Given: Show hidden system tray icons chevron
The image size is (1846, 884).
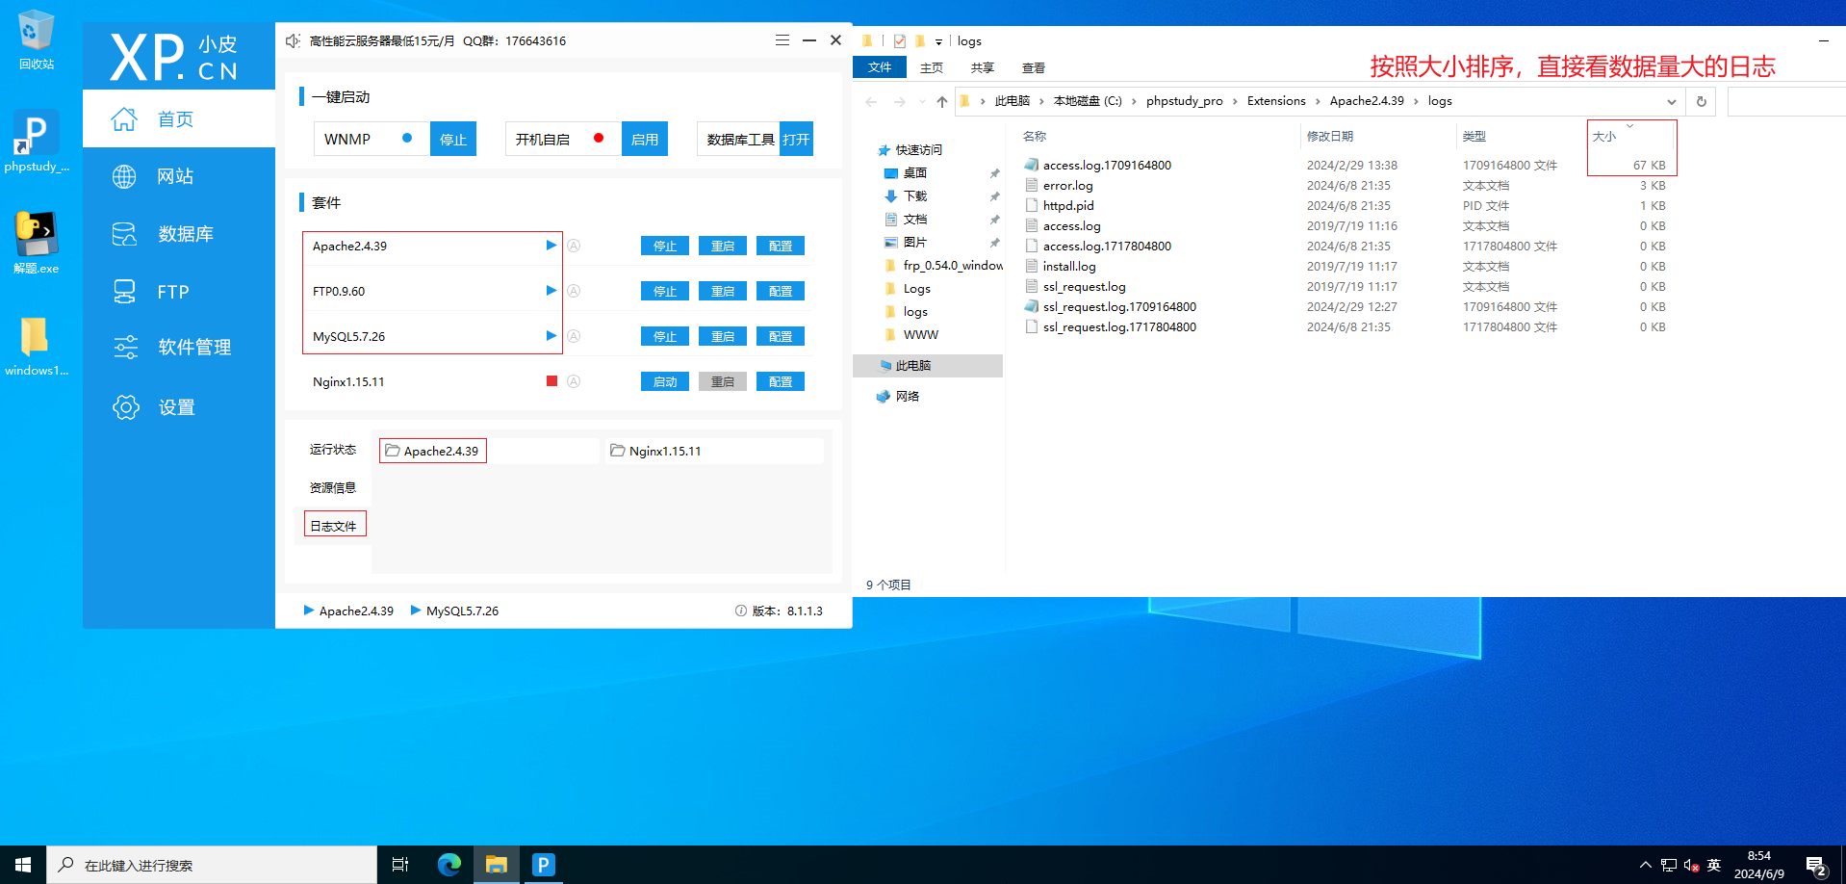Looking at the screenshot, I should tap(1646, 865).
